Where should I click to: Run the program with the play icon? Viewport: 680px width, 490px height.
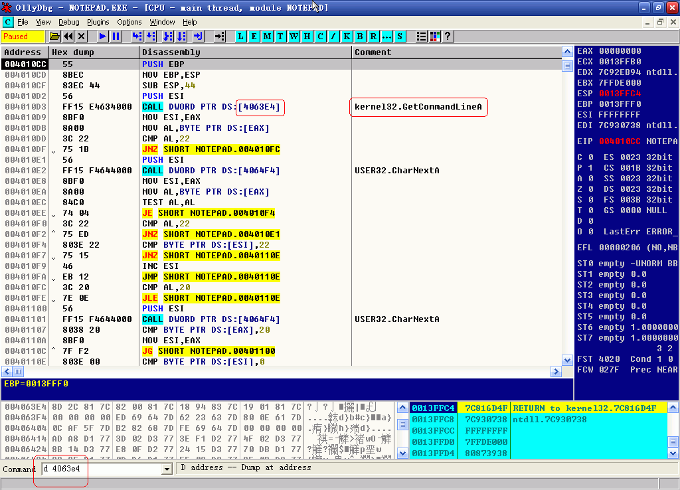pos(103,37)
